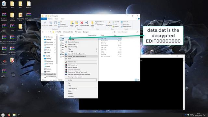Viewport: 208px width, 117px height.
Task: Click the Search Decrypter field
Action: click(128, 32)
